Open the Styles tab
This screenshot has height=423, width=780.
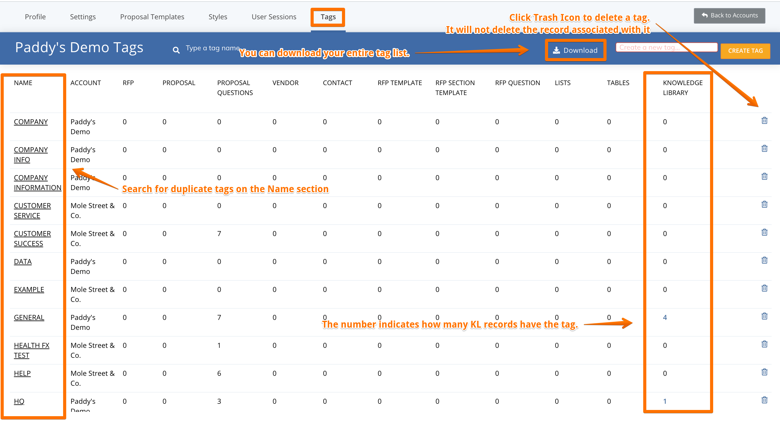[218, 17]
